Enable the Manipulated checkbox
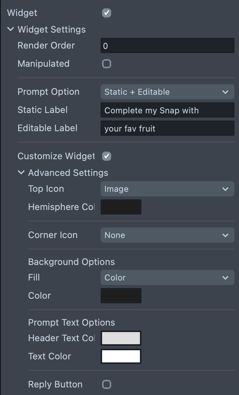Image resolution: width=239 pixels, height=395 pixels. 107,64
